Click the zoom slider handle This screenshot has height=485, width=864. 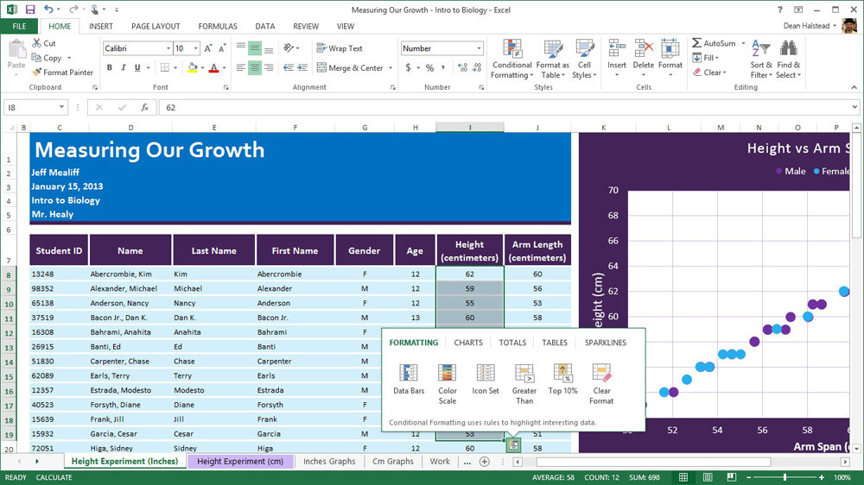click(x=785, y=477)
